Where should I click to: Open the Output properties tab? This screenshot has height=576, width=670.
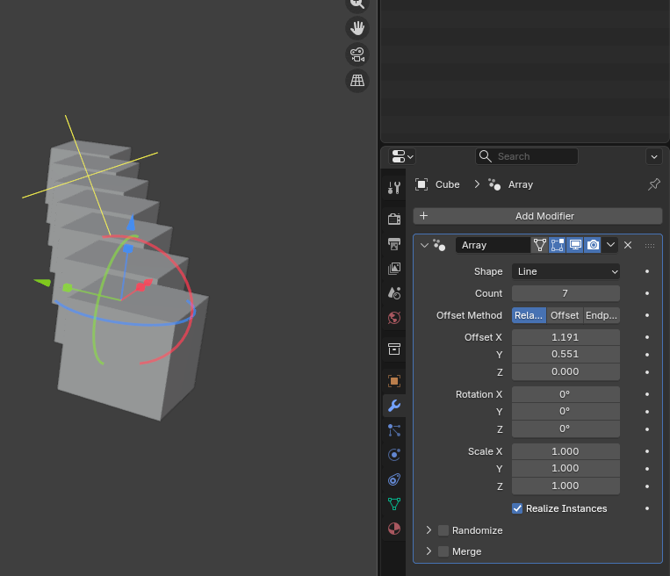[x=394, y=243]
